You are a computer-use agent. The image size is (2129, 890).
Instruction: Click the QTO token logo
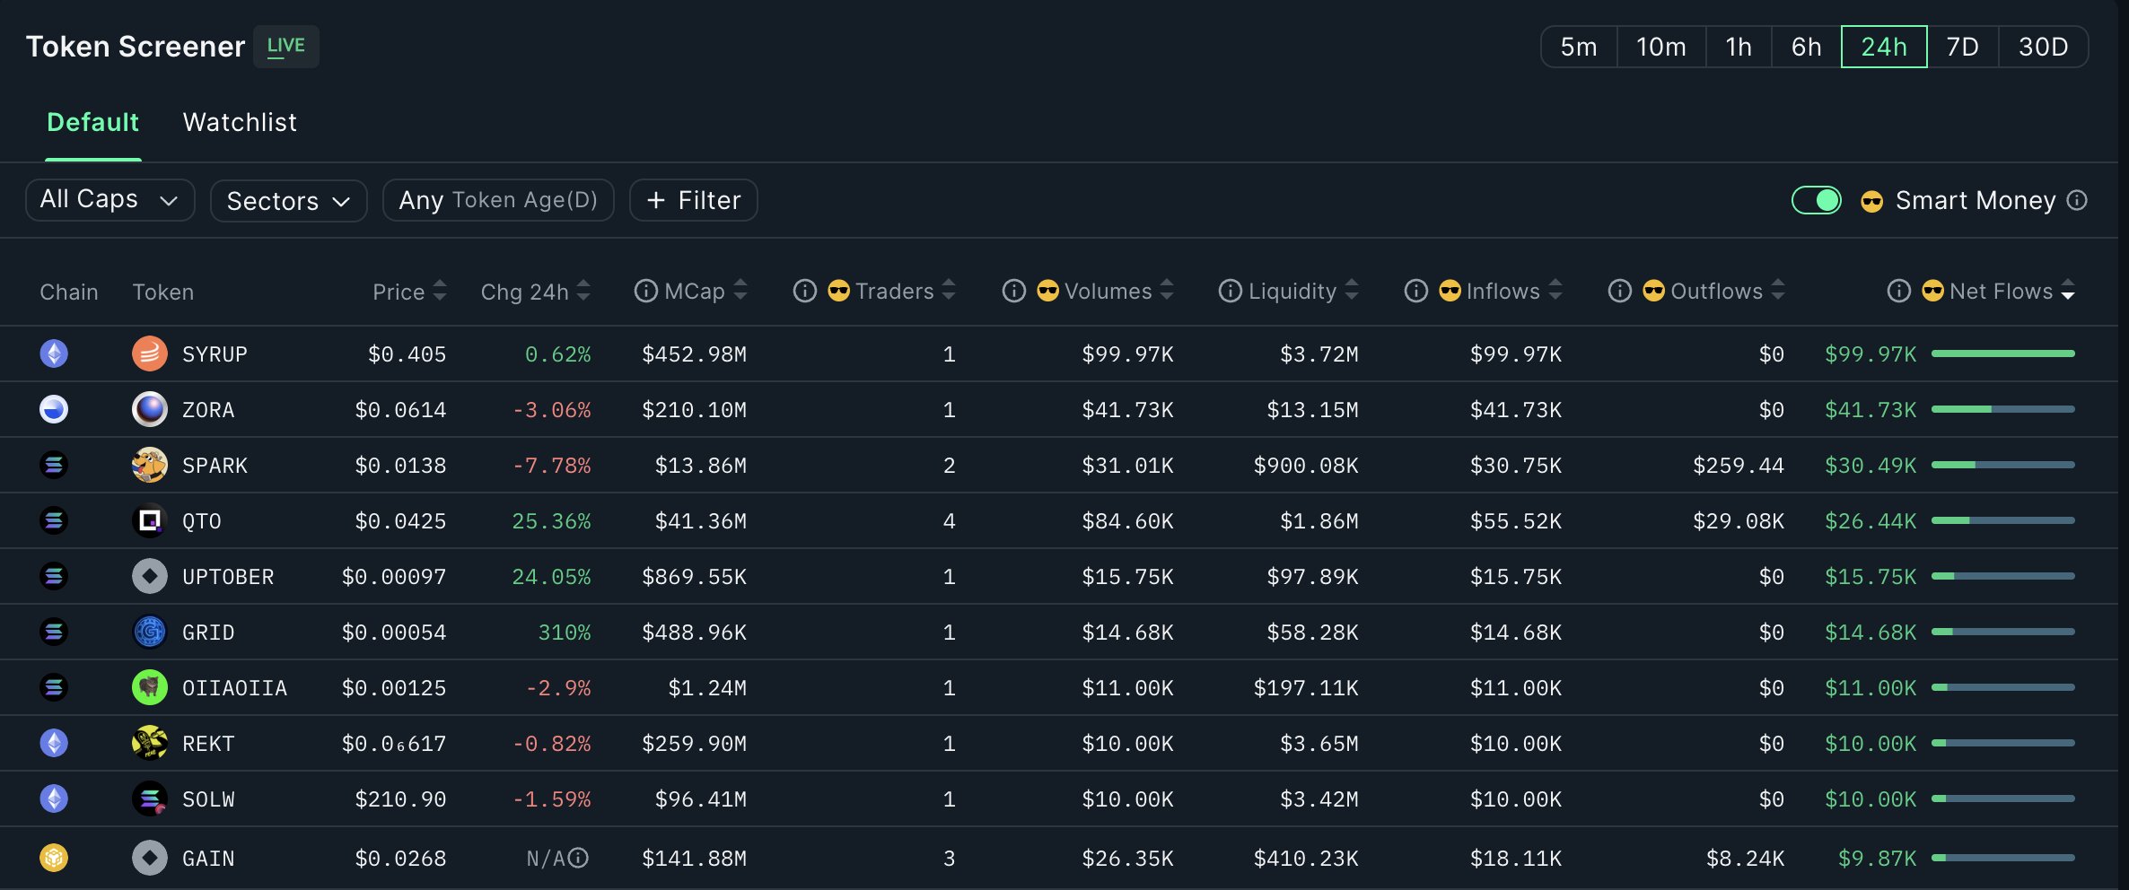(149, 520)
